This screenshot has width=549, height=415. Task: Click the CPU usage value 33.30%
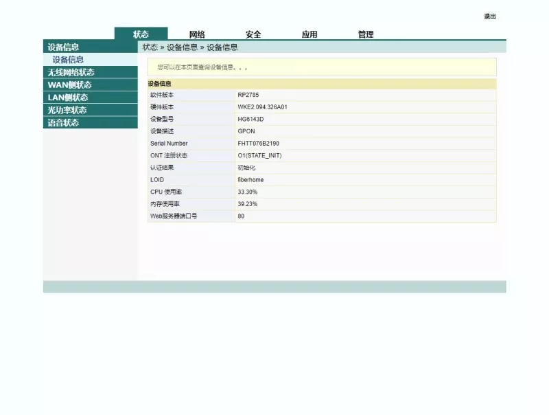click(x=247, y=192)
